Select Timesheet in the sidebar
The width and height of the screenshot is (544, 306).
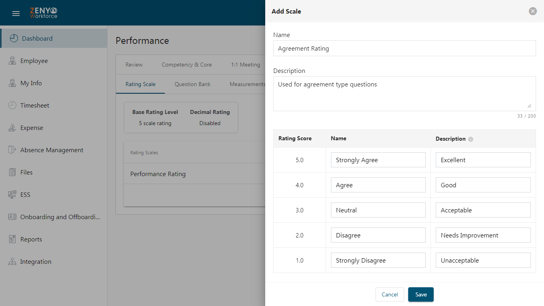[54, 105]
